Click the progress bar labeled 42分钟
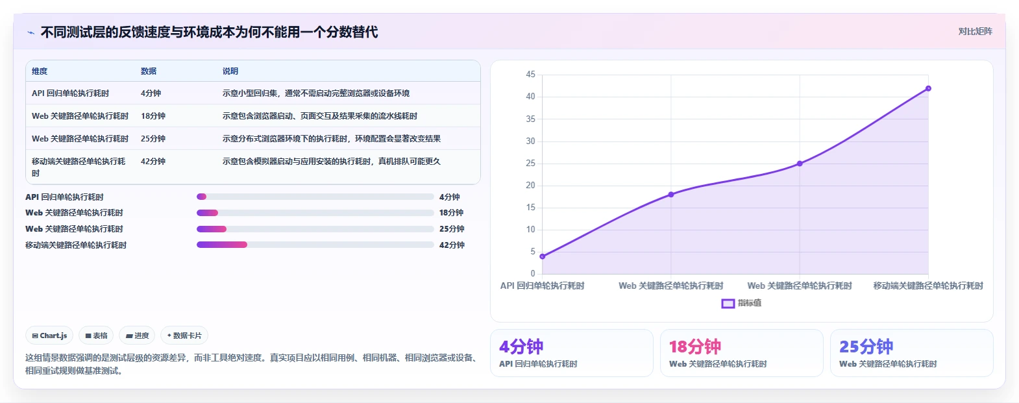1019x403 pixels. coord(315,245)
